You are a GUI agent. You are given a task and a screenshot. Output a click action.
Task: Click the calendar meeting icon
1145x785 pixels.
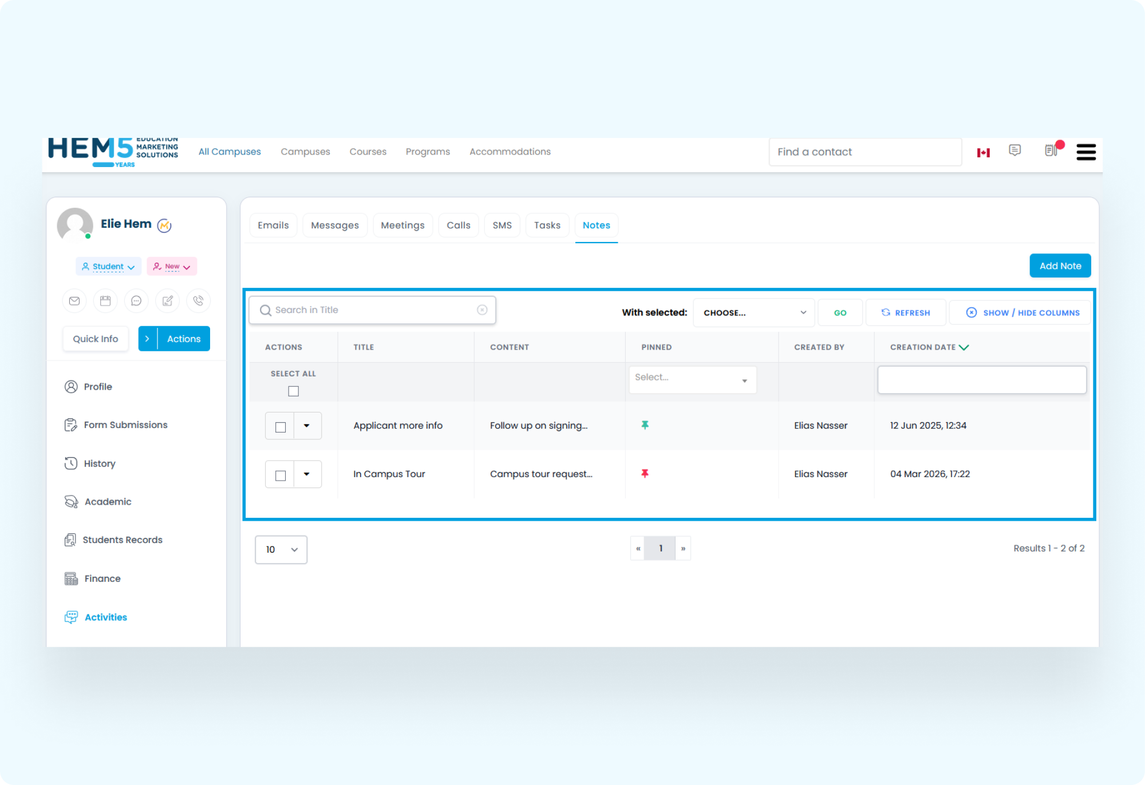tap(105, 301)
